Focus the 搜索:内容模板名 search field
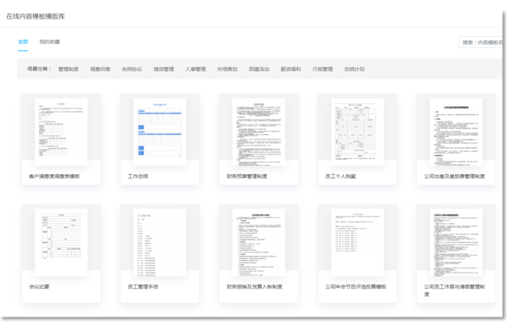 click(x=481, y=42)
